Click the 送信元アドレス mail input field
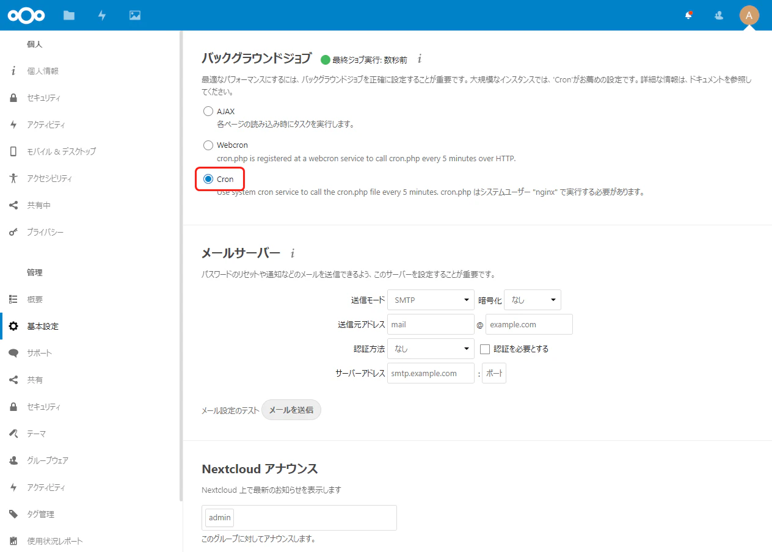Screen dimensions: 772x552 pyautogui.click(x=431, y=324)
